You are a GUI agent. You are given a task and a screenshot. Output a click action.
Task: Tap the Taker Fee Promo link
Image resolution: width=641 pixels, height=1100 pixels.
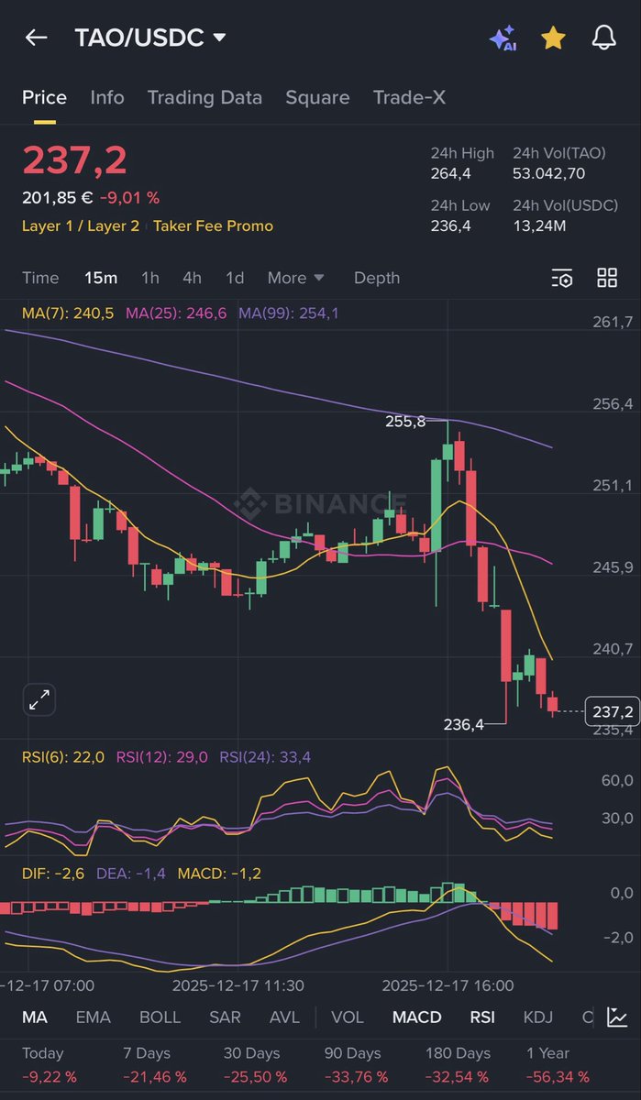click(213, 225)
